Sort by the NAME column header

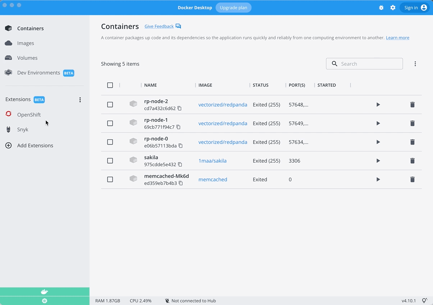(x=150, y=85)
